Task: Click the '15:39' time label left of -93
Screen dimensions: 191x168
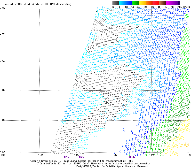Action: 132,157
